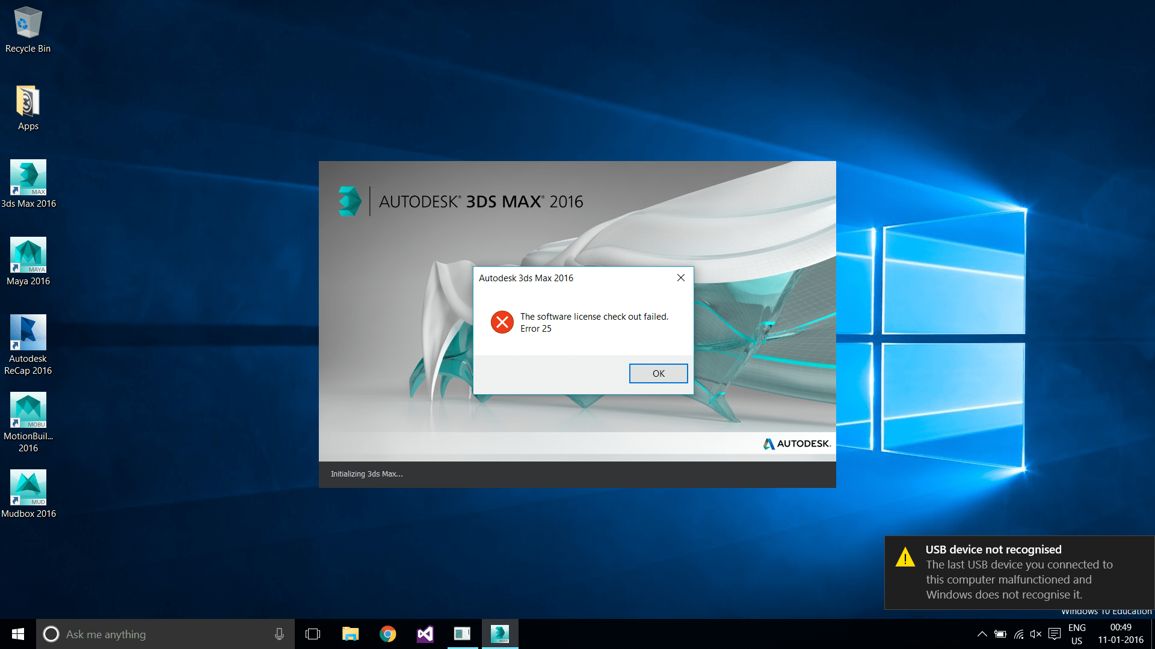Open Google Chrome from the taskbar

(x=388, y=634)
